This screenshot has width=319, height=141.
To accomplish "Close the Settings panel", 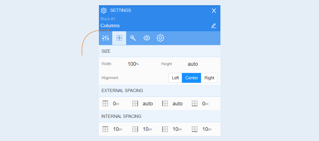I will [x=214, y=11].
